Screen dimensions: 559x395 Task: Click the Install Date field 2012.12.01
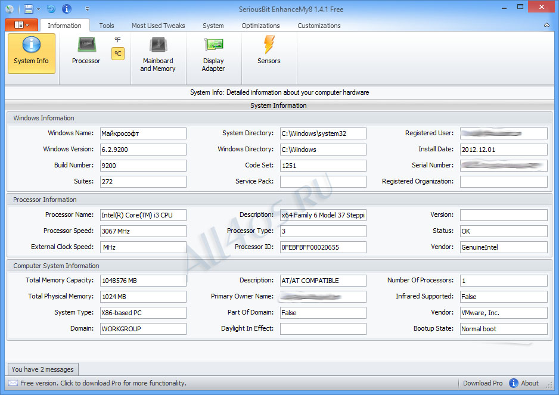(504, 150)
